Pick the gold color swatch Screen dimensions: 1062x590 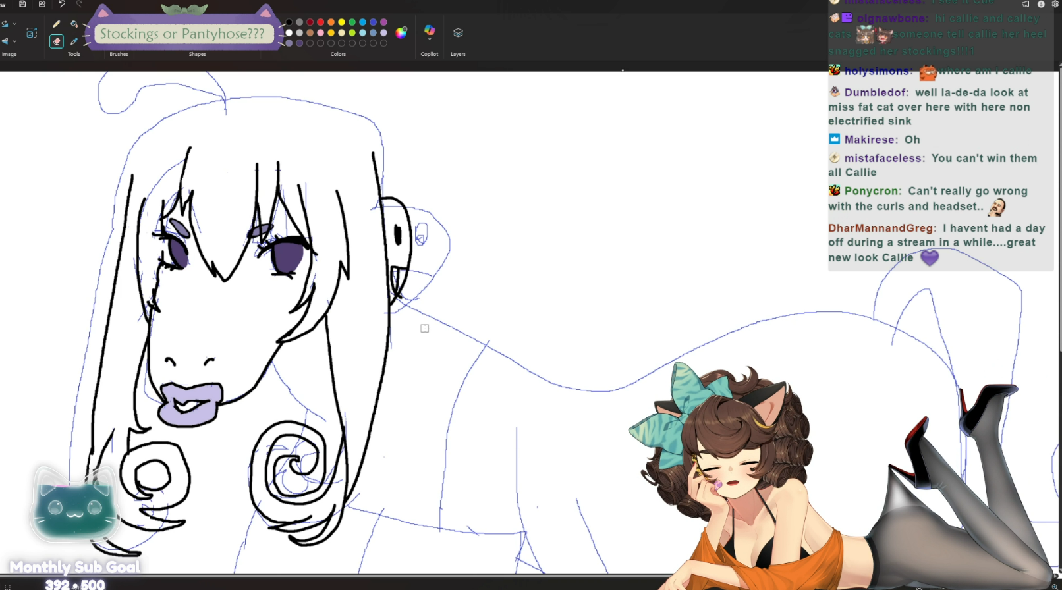tap(331, 33)
